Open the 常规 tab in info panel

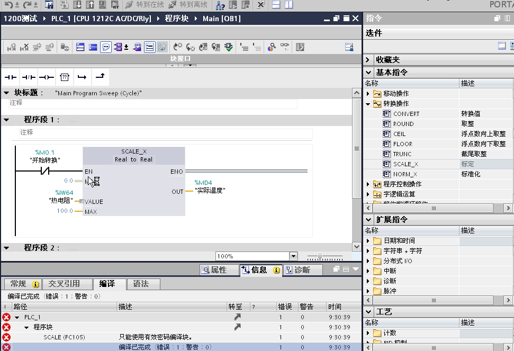click(23, 284)
